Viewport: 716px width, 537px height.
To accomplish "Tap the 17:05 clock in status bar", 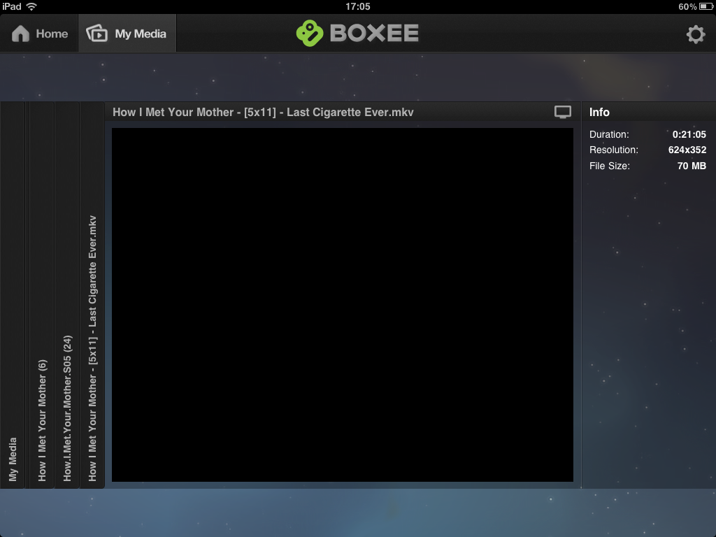I will click(x=357, y=6).
